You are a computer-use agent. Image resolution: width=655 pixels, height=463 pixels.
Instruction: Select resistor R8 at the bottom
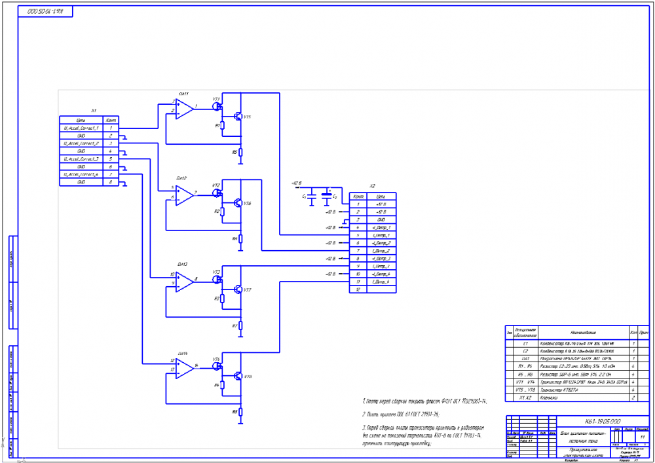(x=240, y=412)
